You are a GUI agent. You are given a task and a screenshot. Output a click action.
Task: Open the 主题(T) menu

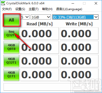pos(33,9)
